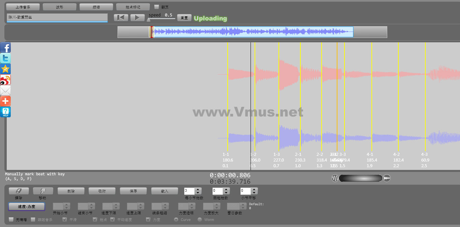Click the email envelope icon
Screen dimensions: 460x227
click(5, 91)
